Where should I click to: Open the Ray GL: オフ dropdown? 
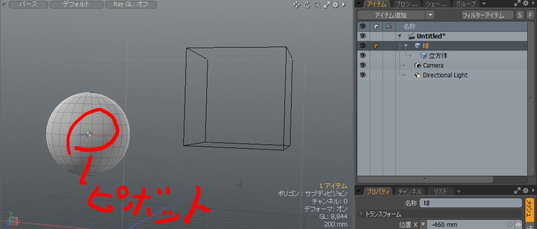(130, 5)
